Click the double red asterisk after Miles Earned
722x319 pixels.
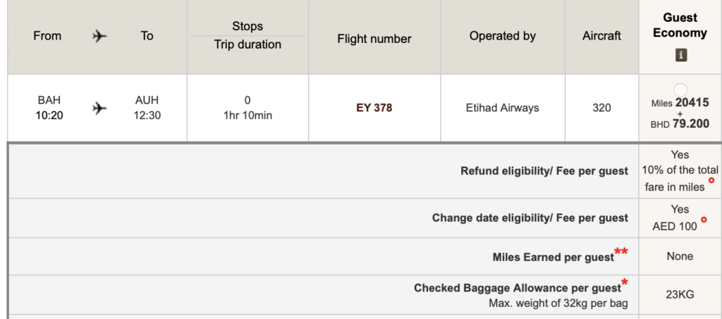[621, 252]
